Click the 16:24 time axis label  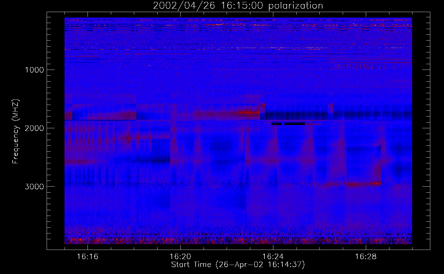273,257
